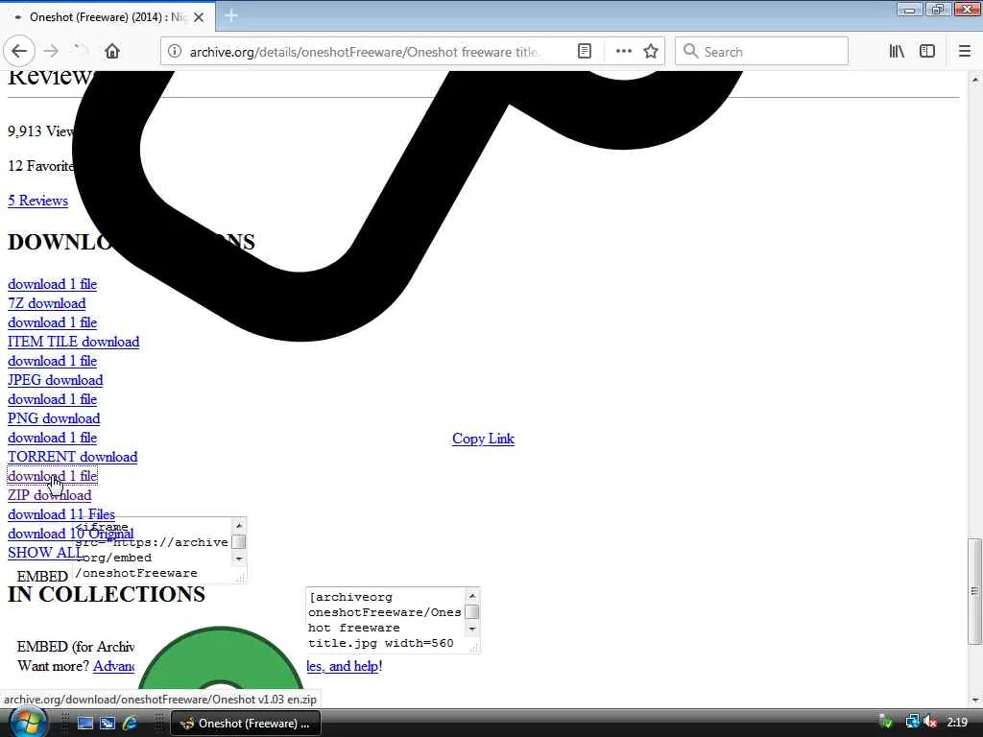Select the Oneshot (Freeware) (2014) tab

click(x=108, y=17)
